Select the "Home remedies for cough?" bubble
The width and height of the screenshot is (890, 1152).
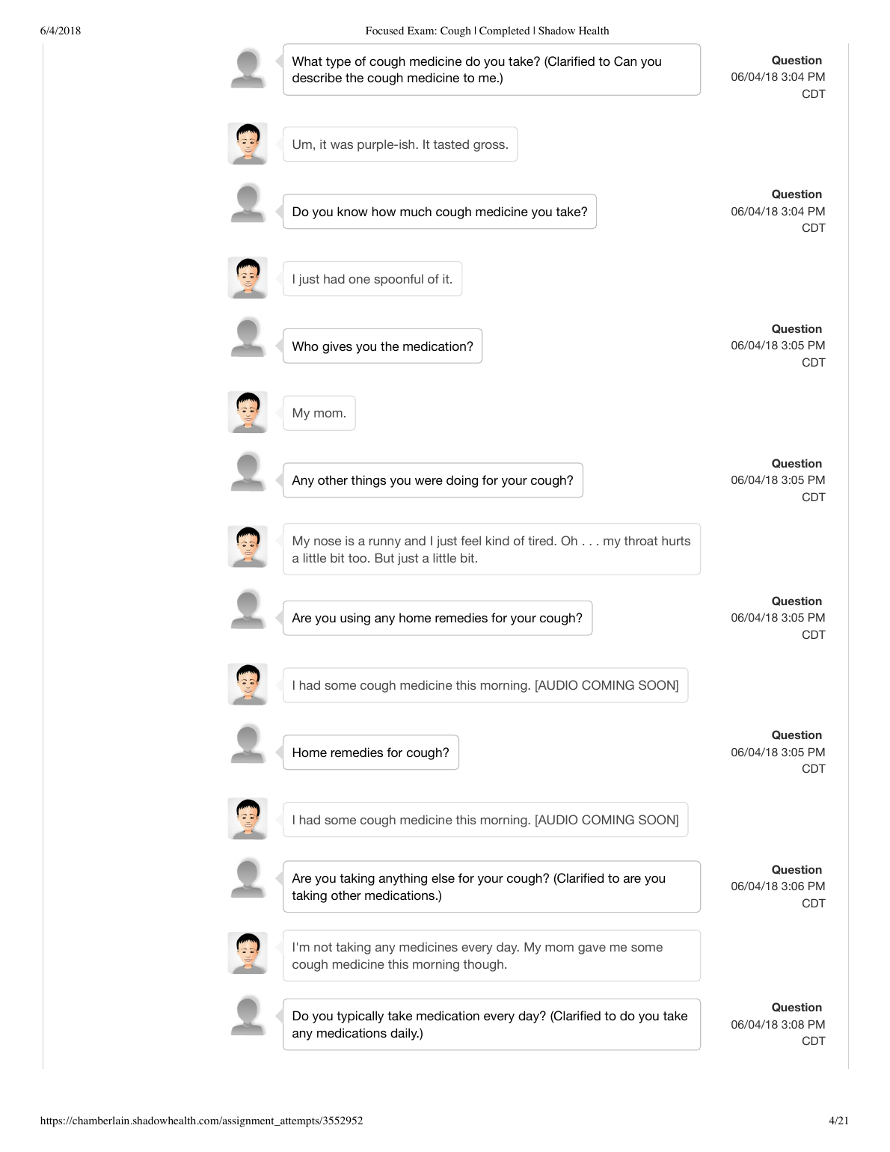coord(370,753)
